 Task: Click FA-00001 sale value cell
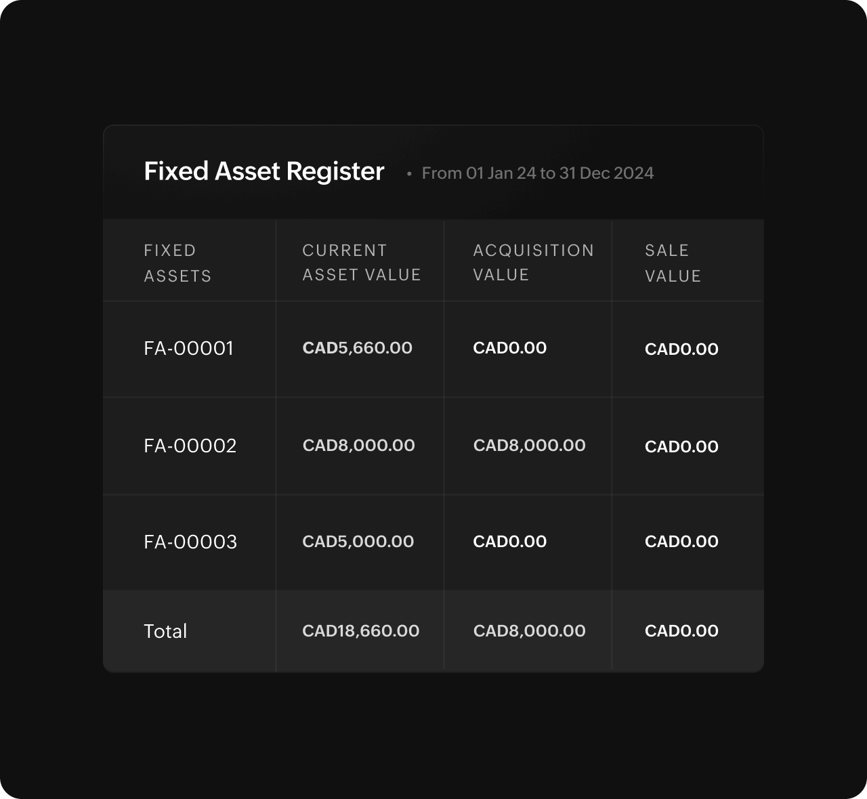point(681,349)
